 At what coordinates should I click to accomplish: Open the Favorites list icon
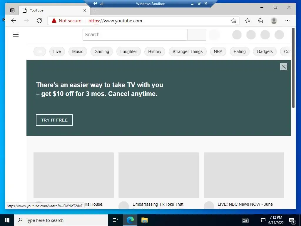click(248, 21)
